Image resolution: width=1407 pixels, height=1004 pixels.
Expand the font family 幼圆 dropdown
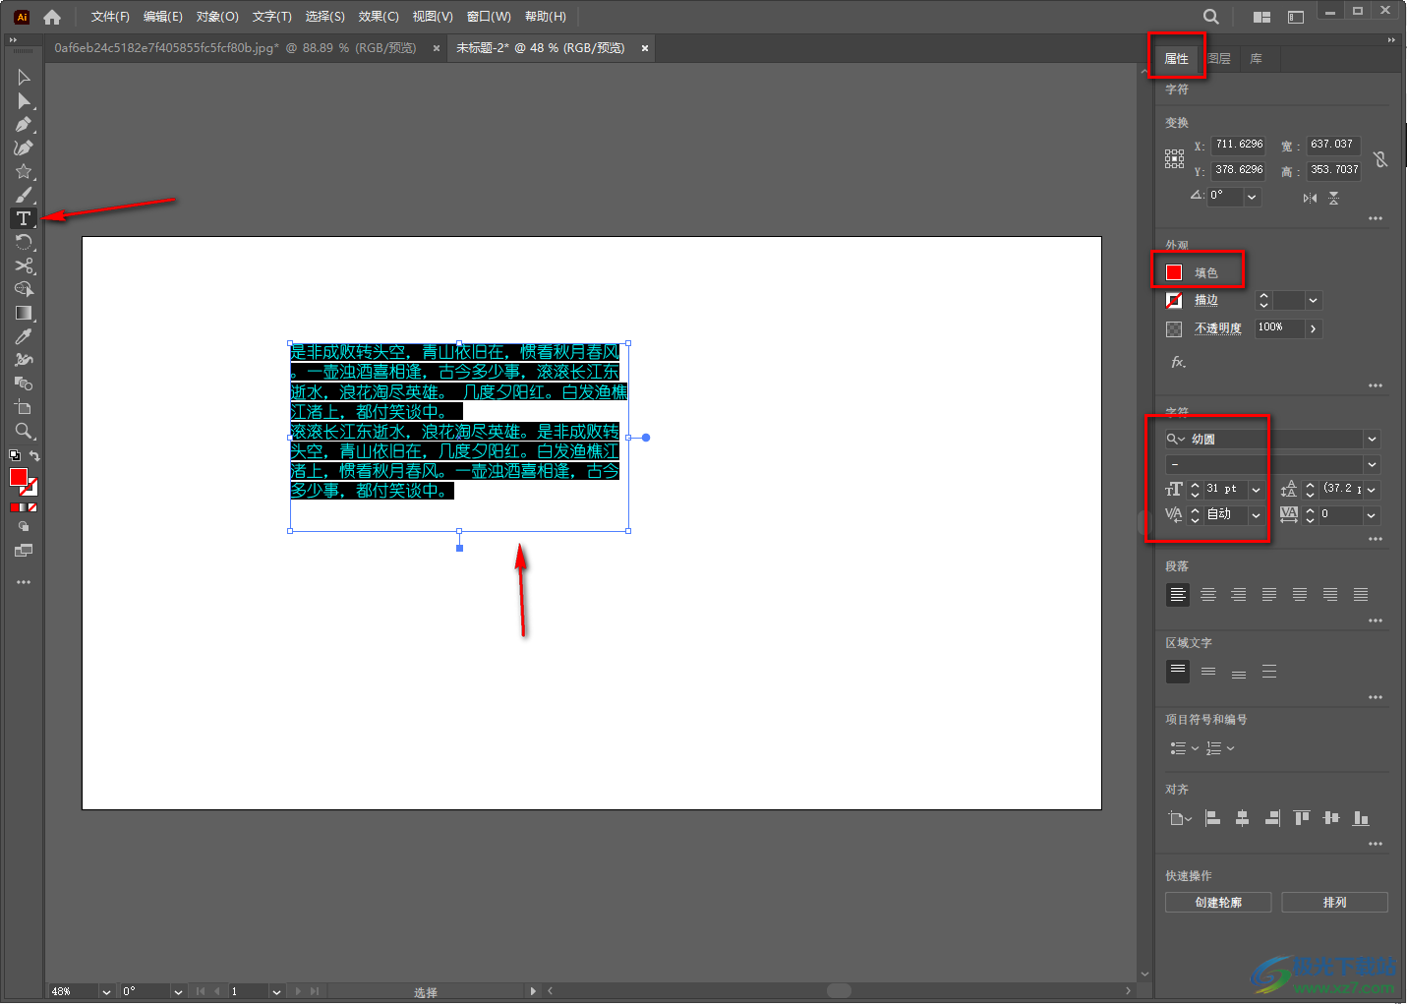(1372, 440)
